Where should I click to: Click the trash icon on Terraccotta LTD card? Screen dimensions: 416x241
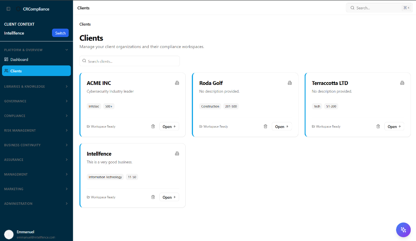click(378, 126)
